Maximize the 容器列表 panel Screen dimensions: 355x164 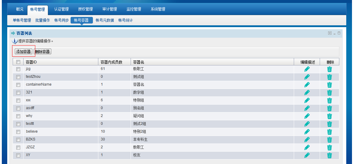(x=339, y=33)
